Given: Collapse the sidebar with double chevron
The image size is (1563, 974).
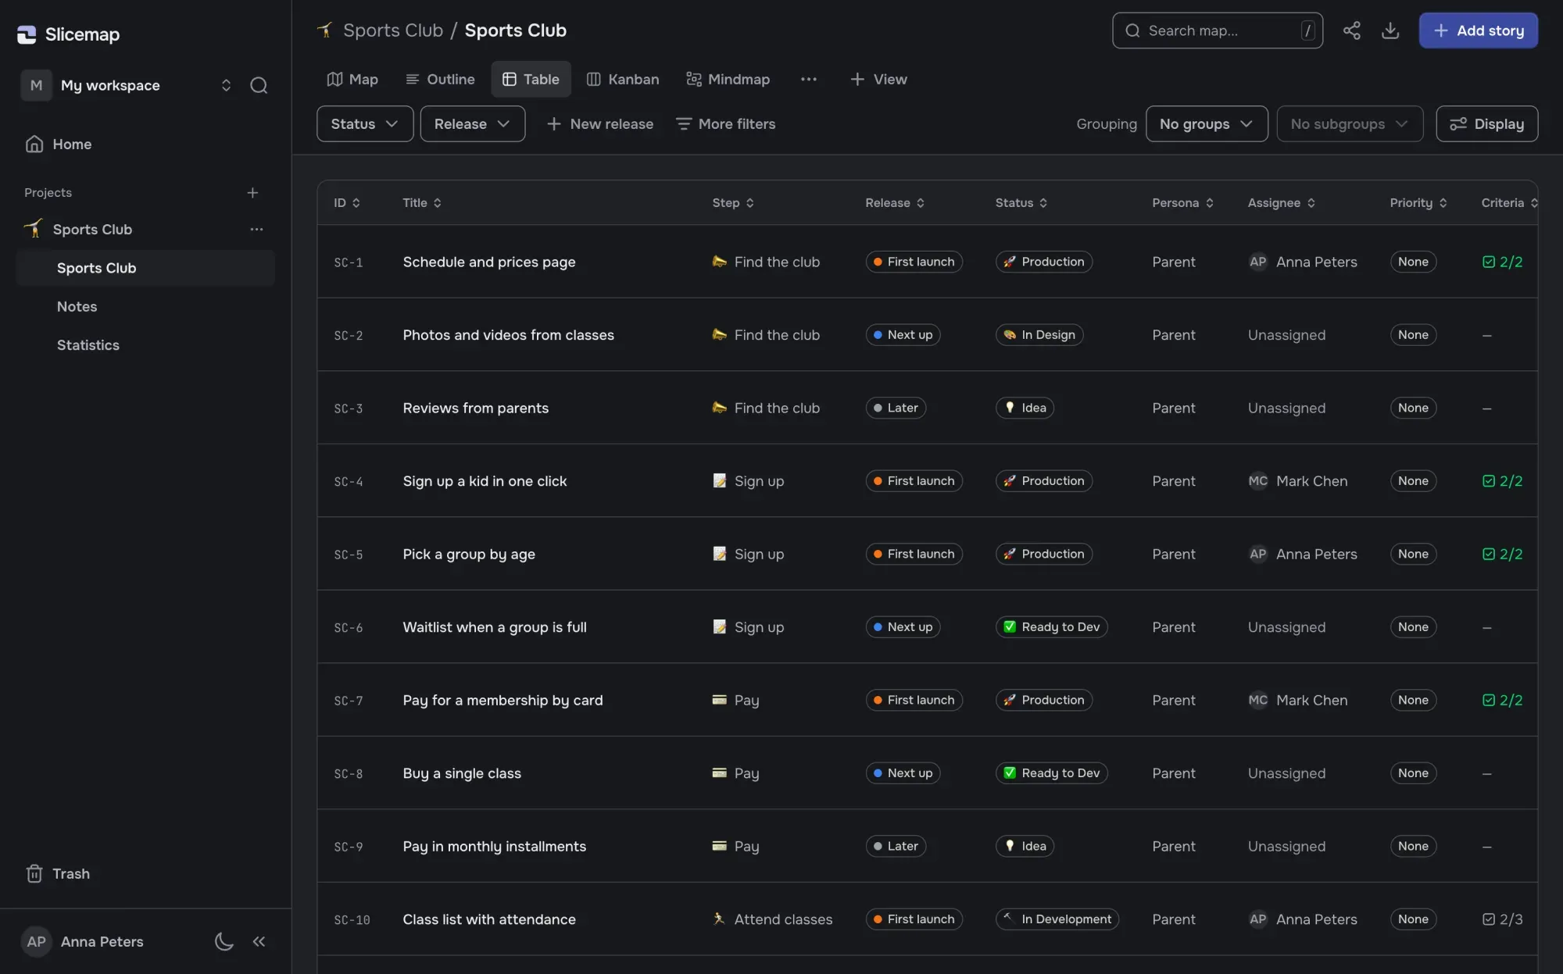Looking at the screenshot, I should 259,941.
